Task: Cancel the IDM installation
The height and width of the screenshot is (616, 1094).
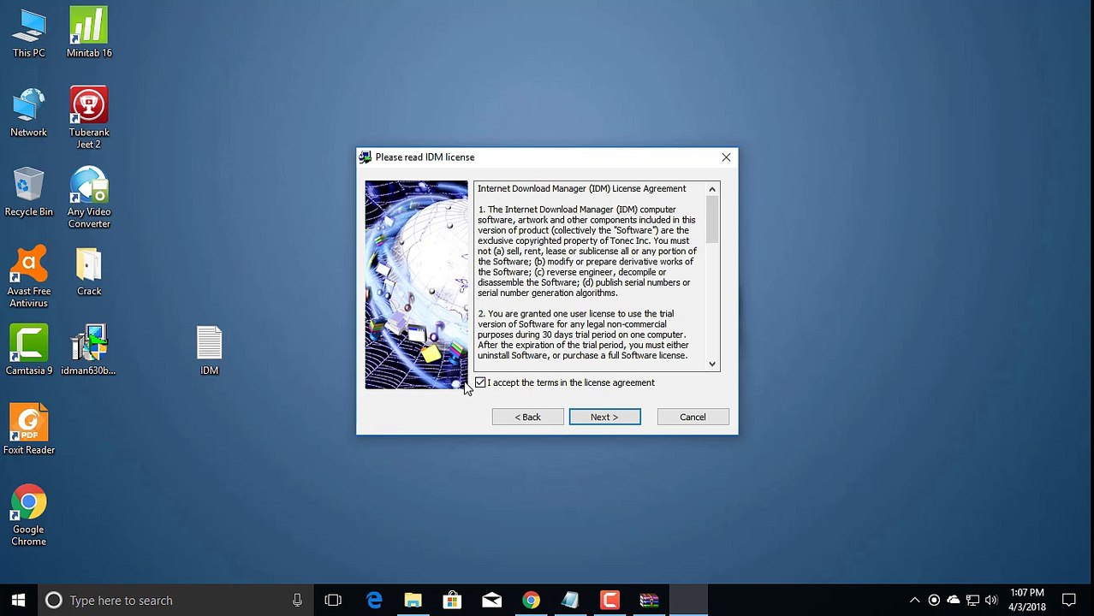Action: (x=693, y=417)
